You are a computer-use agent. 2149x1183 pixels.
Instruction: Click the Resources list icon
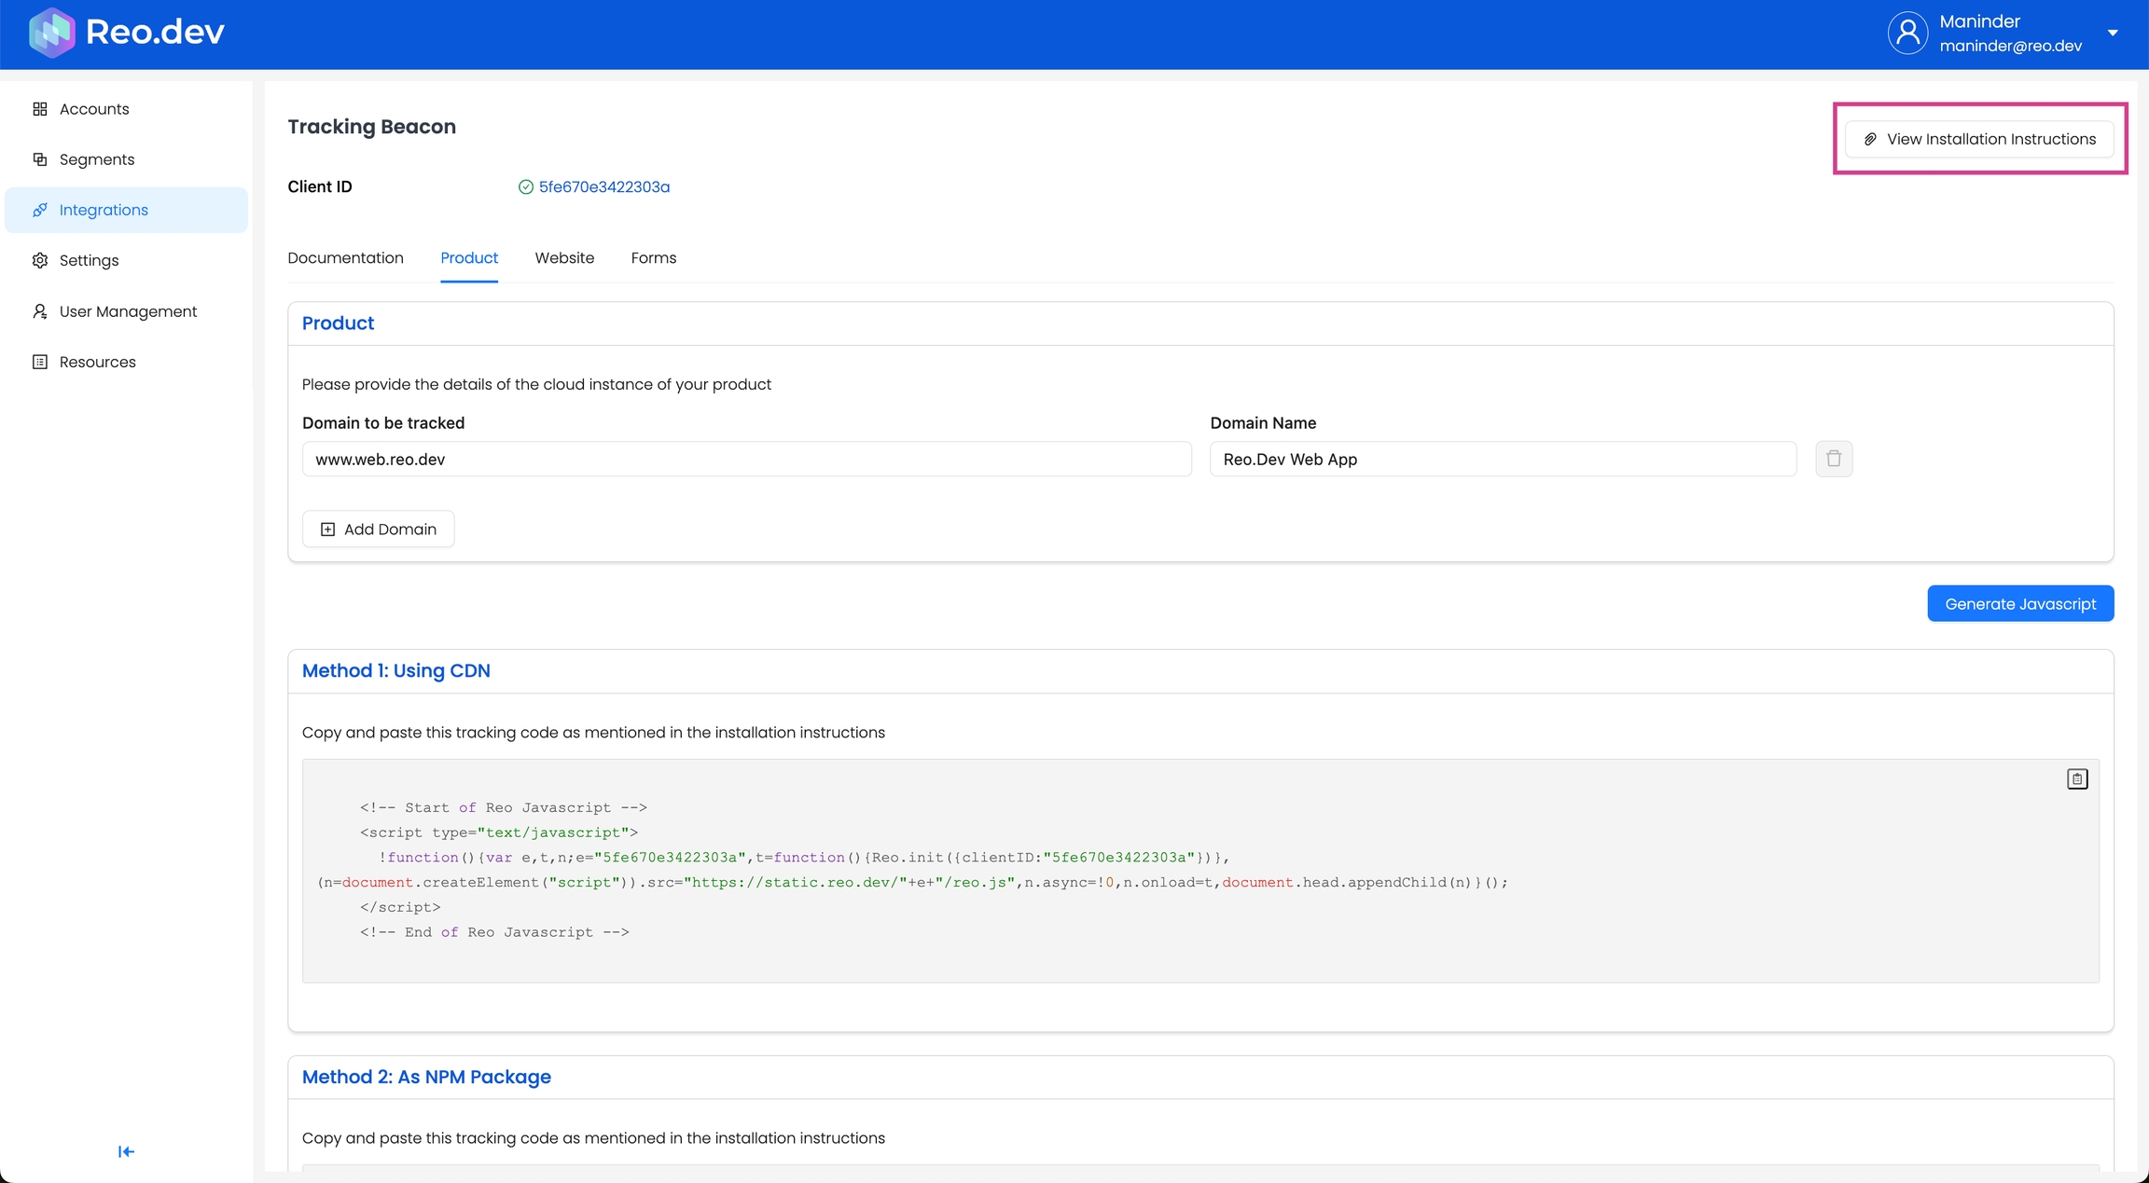tap(39, 362)
